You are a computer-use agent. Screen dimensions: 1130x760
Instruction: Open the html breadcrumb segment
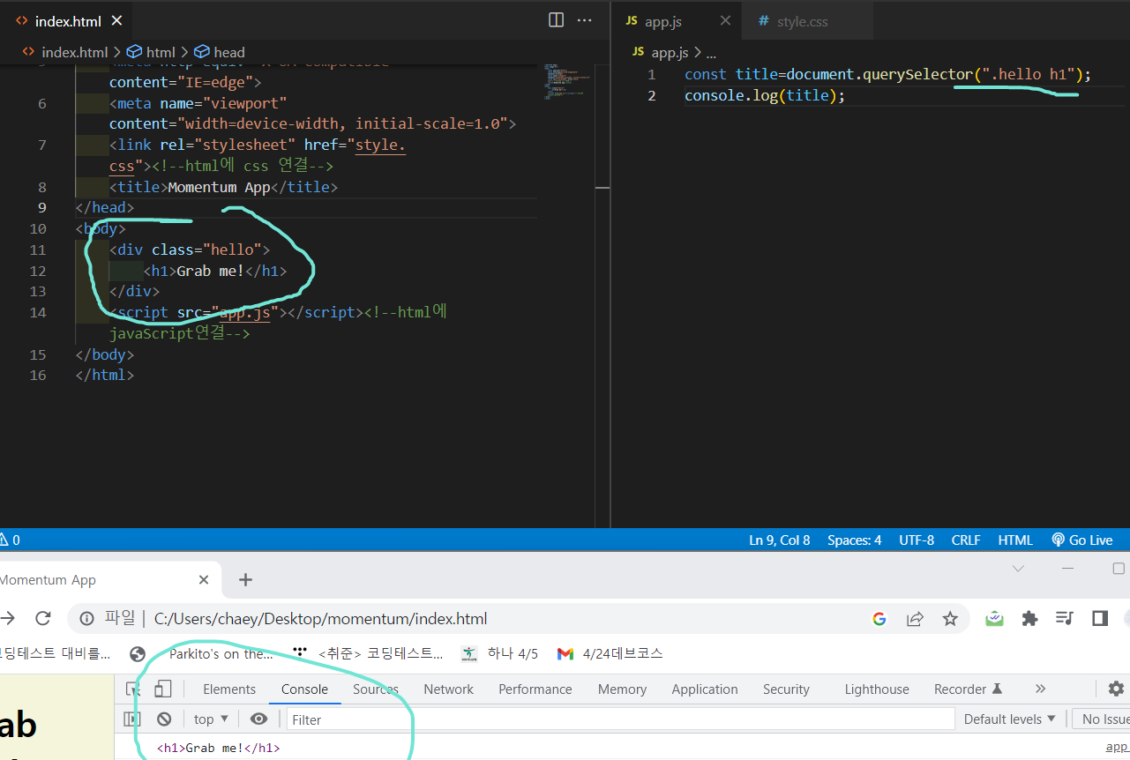tap(152, 52)
